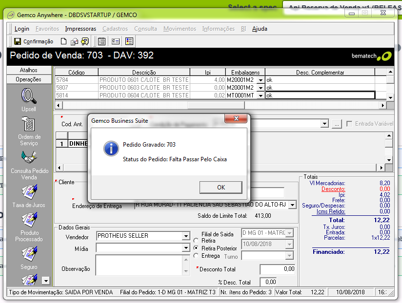Select product code 5784 cell
The height and width of the screenshot is (303, 402).
point(77,80)
